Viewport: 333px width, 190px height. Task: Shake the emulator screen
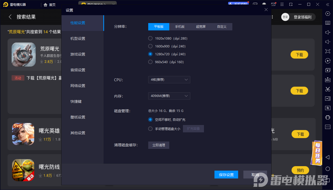pyautogui.click(x=327, y=117)
